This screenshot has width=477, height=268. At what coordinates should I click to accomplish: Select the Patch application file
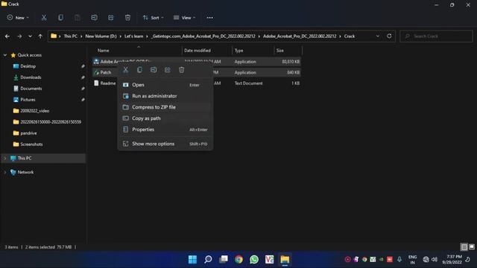[x=106, y=72]
